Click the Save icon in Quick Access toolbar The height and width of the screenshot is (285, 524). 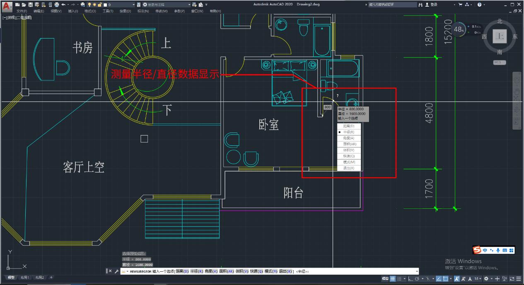click(31, 4)
